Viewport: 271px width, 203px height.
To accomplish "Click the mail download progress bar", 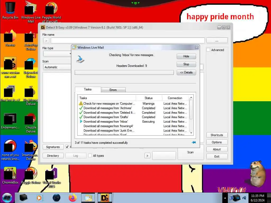I will coord(124,72).
